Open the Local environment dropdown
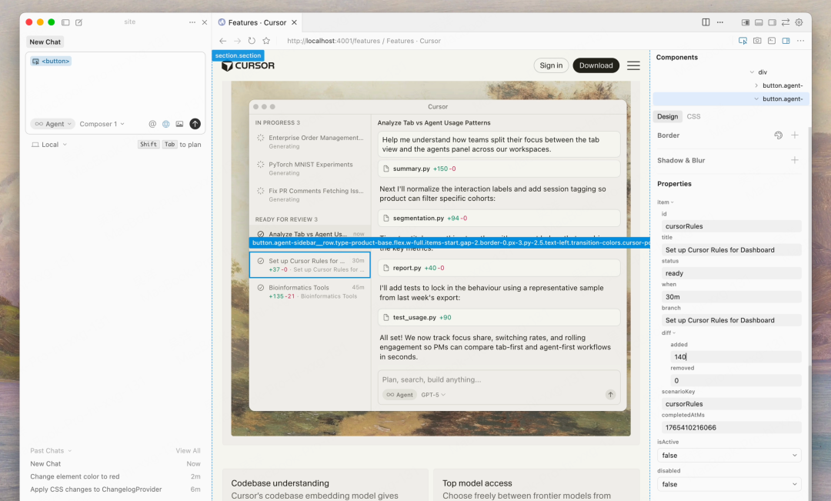The width and height of the screenshot is (831, 501). point(49,144)
